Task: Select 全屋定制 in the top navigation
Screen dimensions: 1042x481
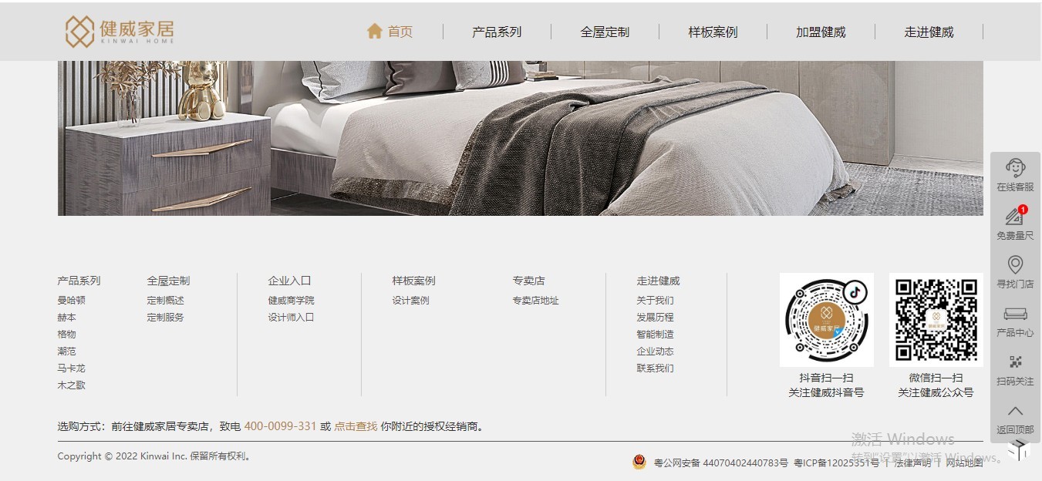Action: coord(605,32)
